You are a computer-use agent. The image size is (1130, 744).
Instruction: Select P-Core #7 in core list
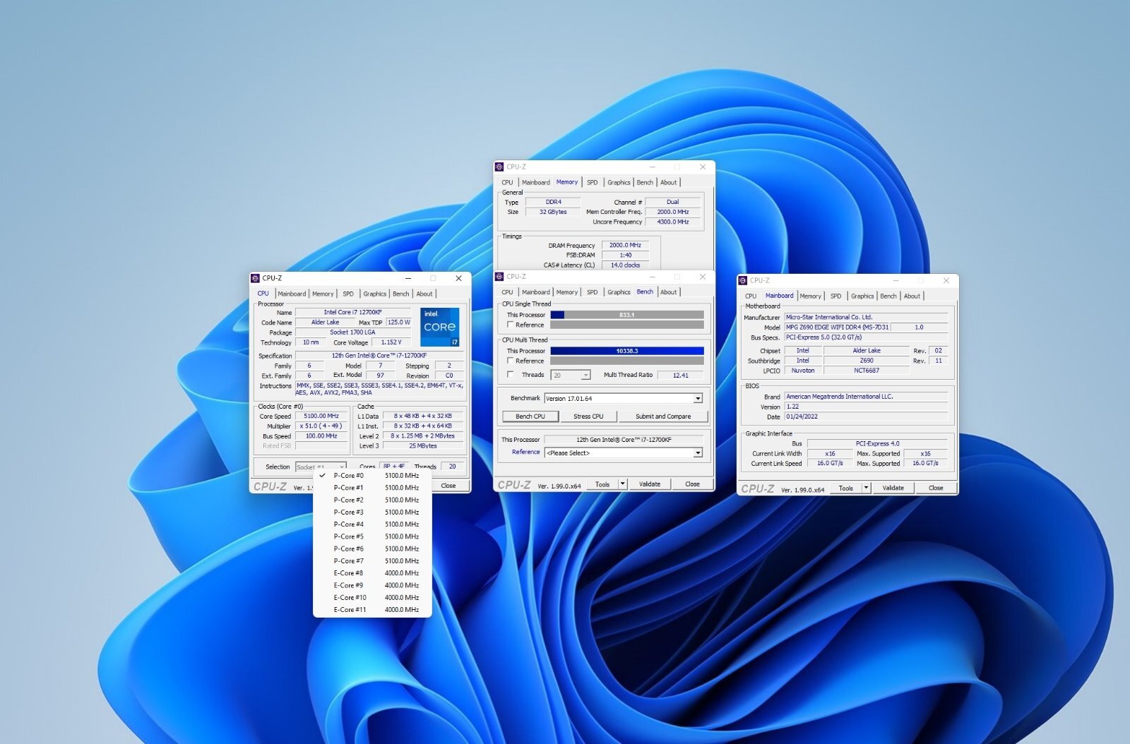click(372, 561)
